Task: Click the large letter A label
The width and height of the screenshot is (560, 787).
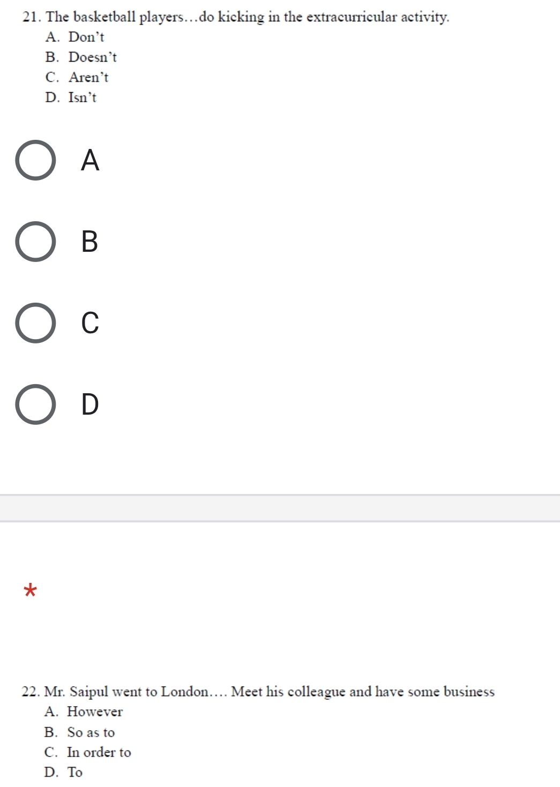Action: pos(90,160)
